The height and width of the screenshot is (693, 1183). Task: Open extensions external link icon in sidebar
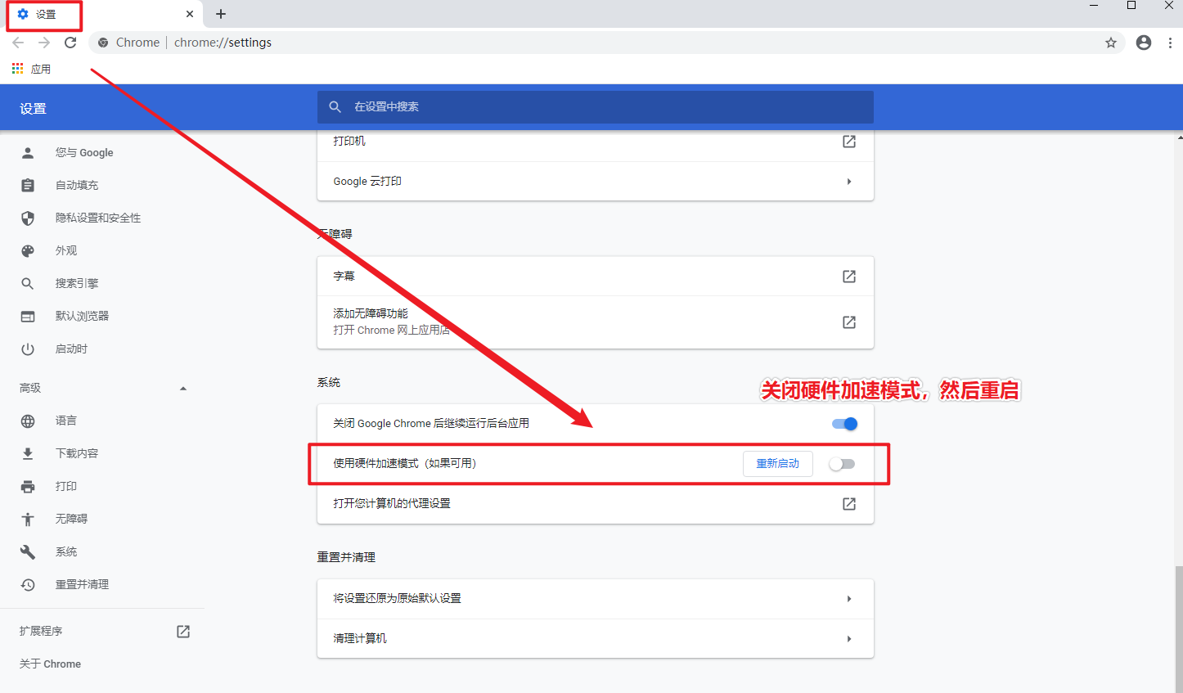click(x=183, y=632)
